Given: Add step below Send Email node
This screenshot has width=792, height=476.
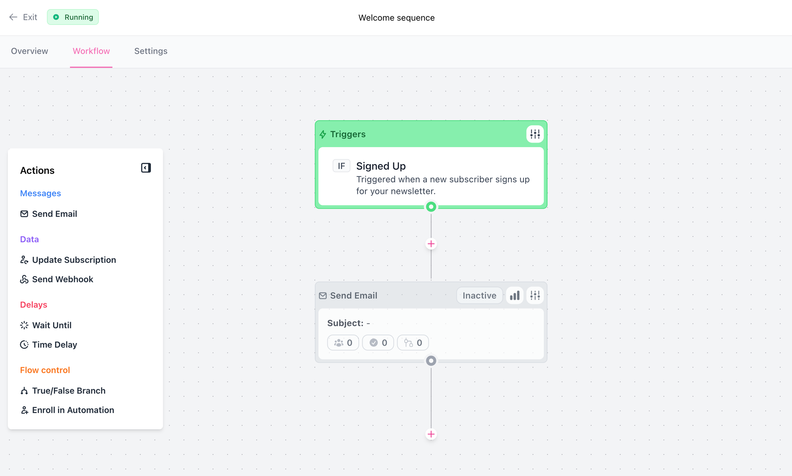Looking at the screenshot, I should (431, 434).
